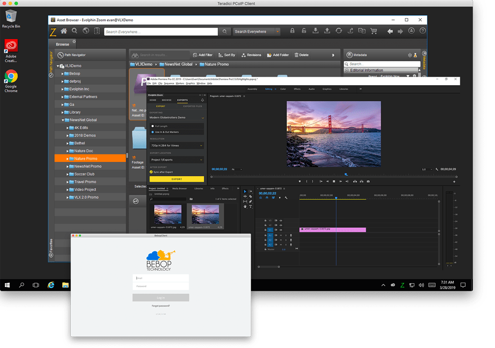
Task: Open the user account icon in Asset Browser
Action: point(411,31)
